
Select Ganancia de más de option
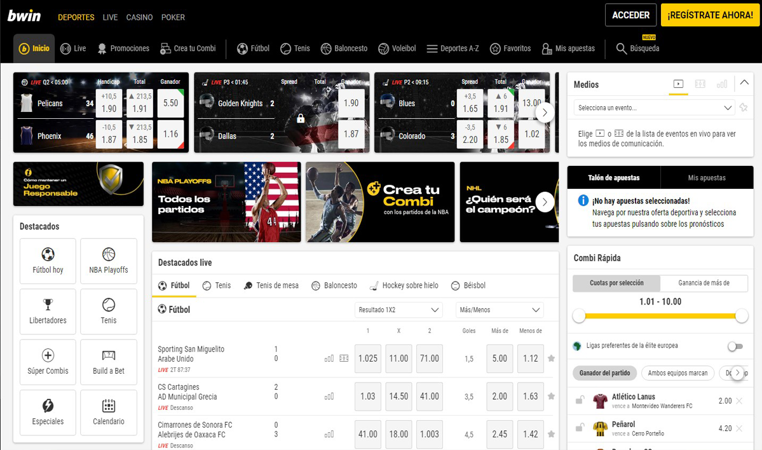tap(704, 283)
